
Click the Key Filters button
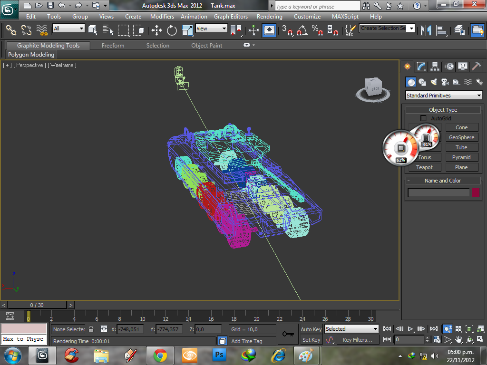click(x=358, y=340)
